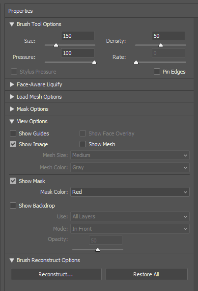The width and height of the screenshot is (198, 291).
Task: Collapse the Brush Reconstruct Options section
Action: pyautogui.click(x=12, y=261)
